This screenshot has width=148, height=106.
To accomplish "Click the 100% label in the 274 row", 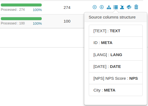I will [37, 10].
